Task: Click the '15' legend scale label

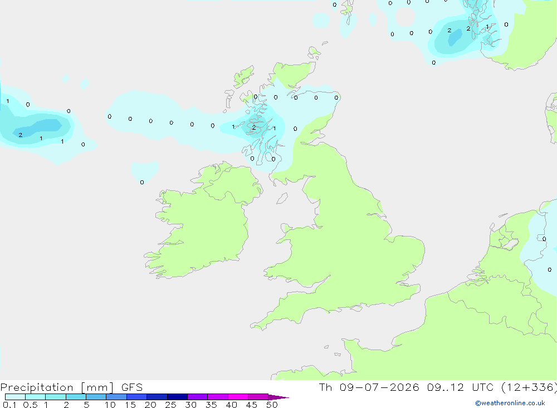Action: click(x=130, y=405)
